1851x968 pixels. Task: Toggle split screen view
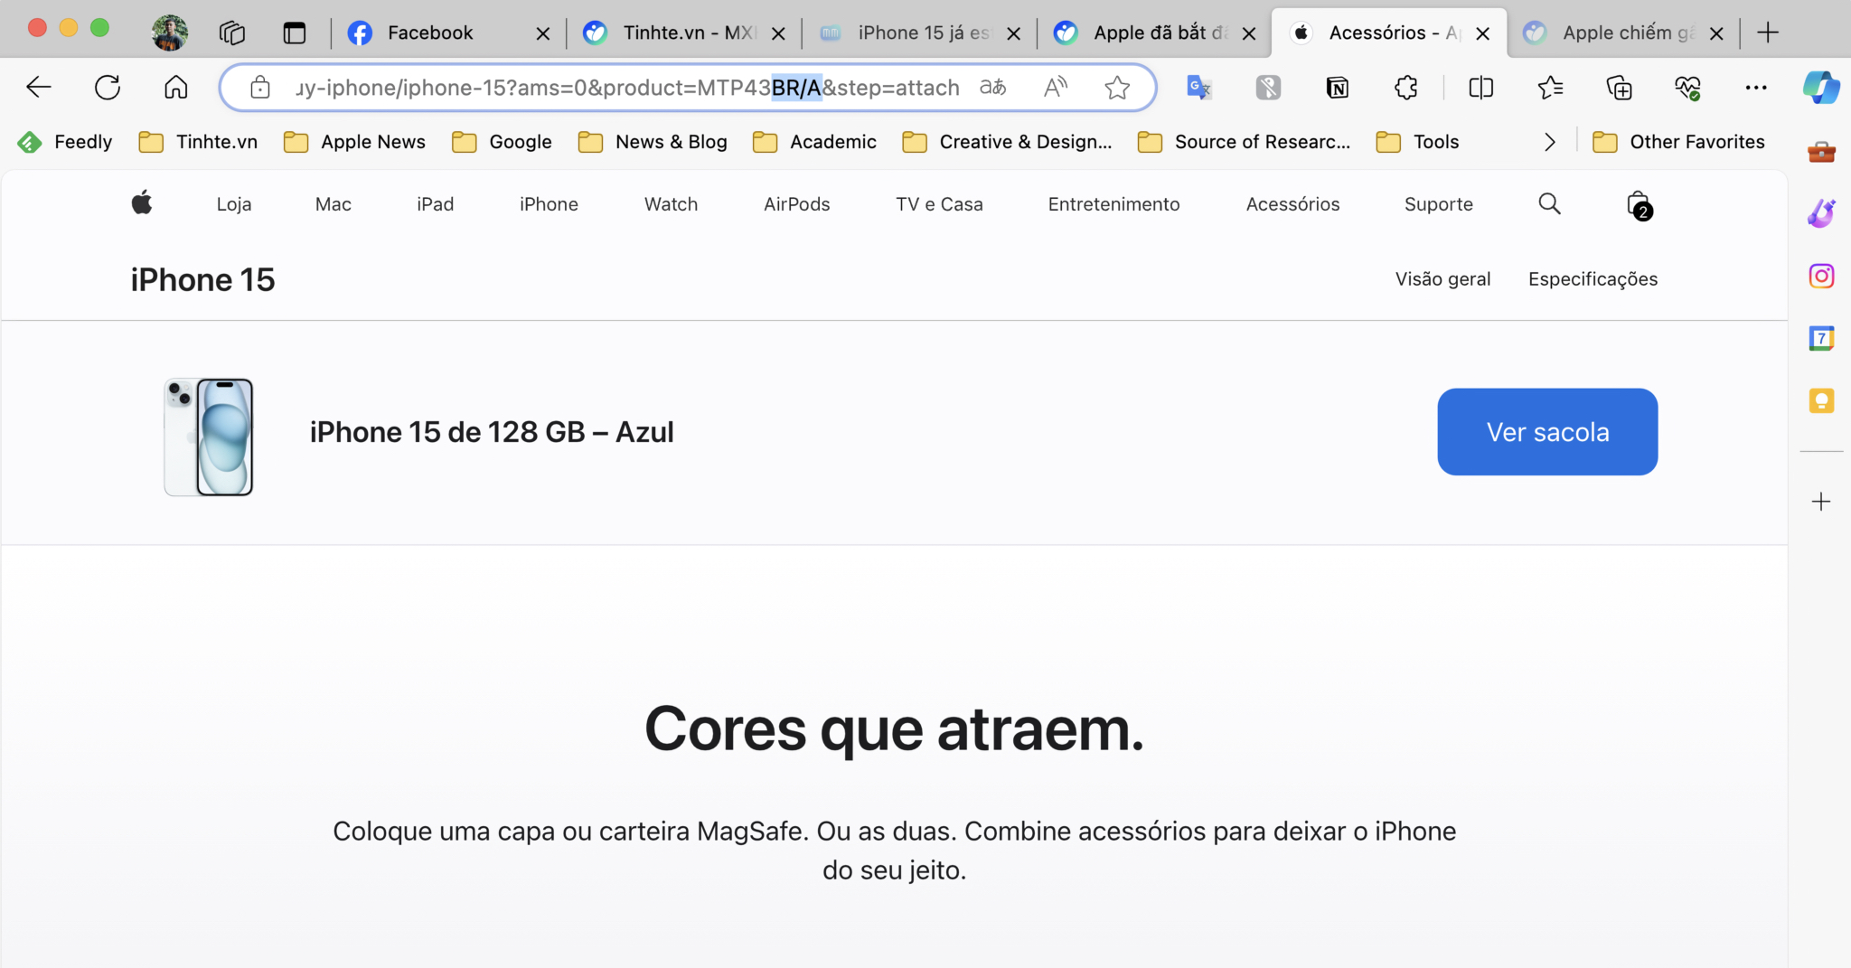[x=1481, y=88]
